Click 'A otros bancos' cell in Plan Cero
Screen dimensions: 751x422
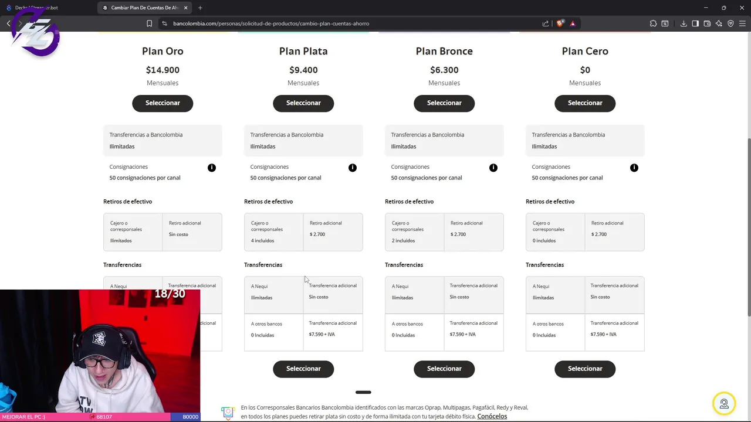tap(556, 332)
